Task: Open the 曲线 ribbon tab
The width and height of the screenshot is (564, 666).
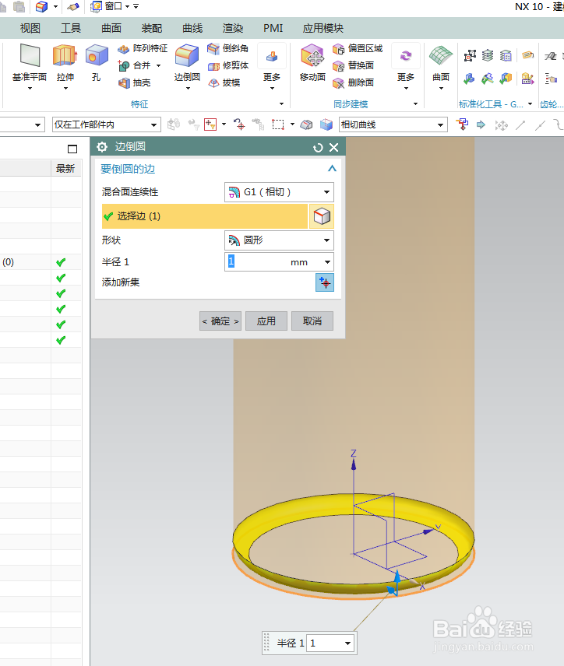Action: (x=192, y=29)
